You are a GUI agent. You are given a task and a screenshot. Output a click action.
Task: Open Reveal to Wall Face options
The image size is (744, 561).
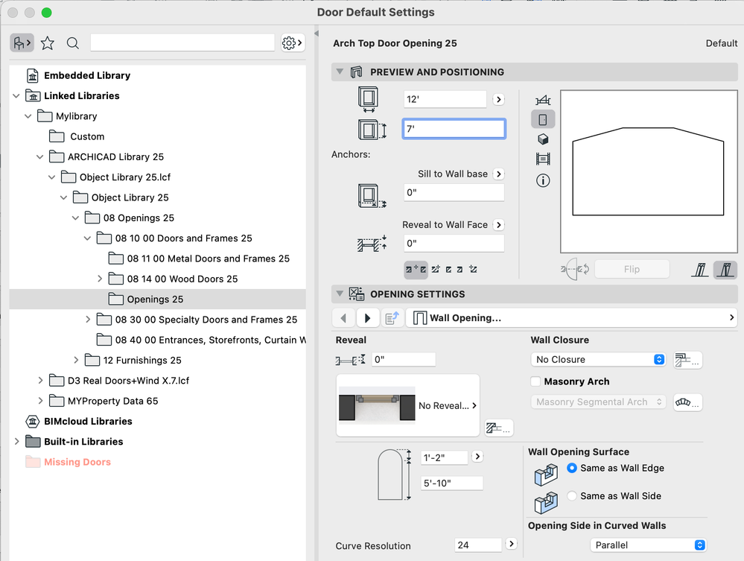[498, 224]
